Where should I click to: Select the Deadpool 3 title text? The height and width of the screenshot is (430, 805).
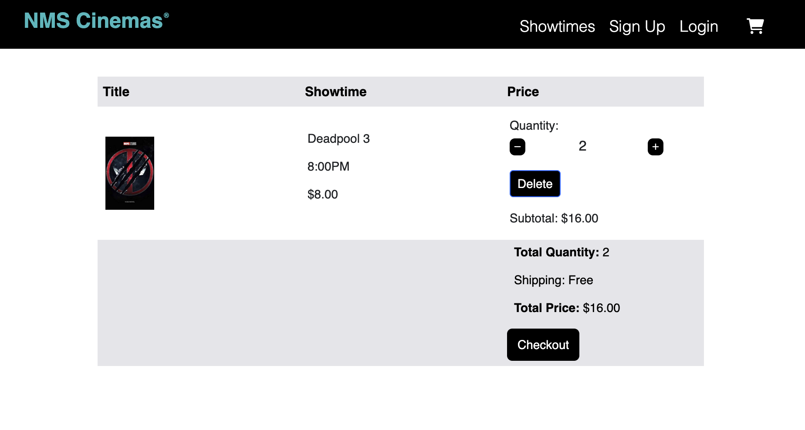point(338,138)
